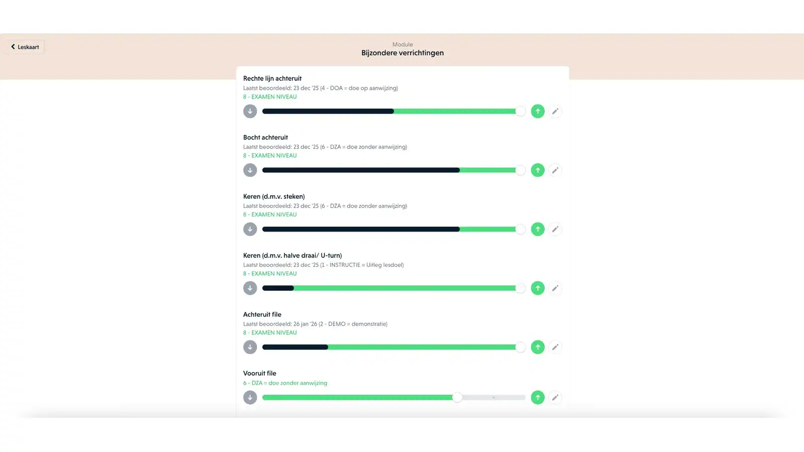The image size is (804, 452).
Task: Click pencil icon for Achteruit file
Action: pyautogui.click(x=555, y=347)
